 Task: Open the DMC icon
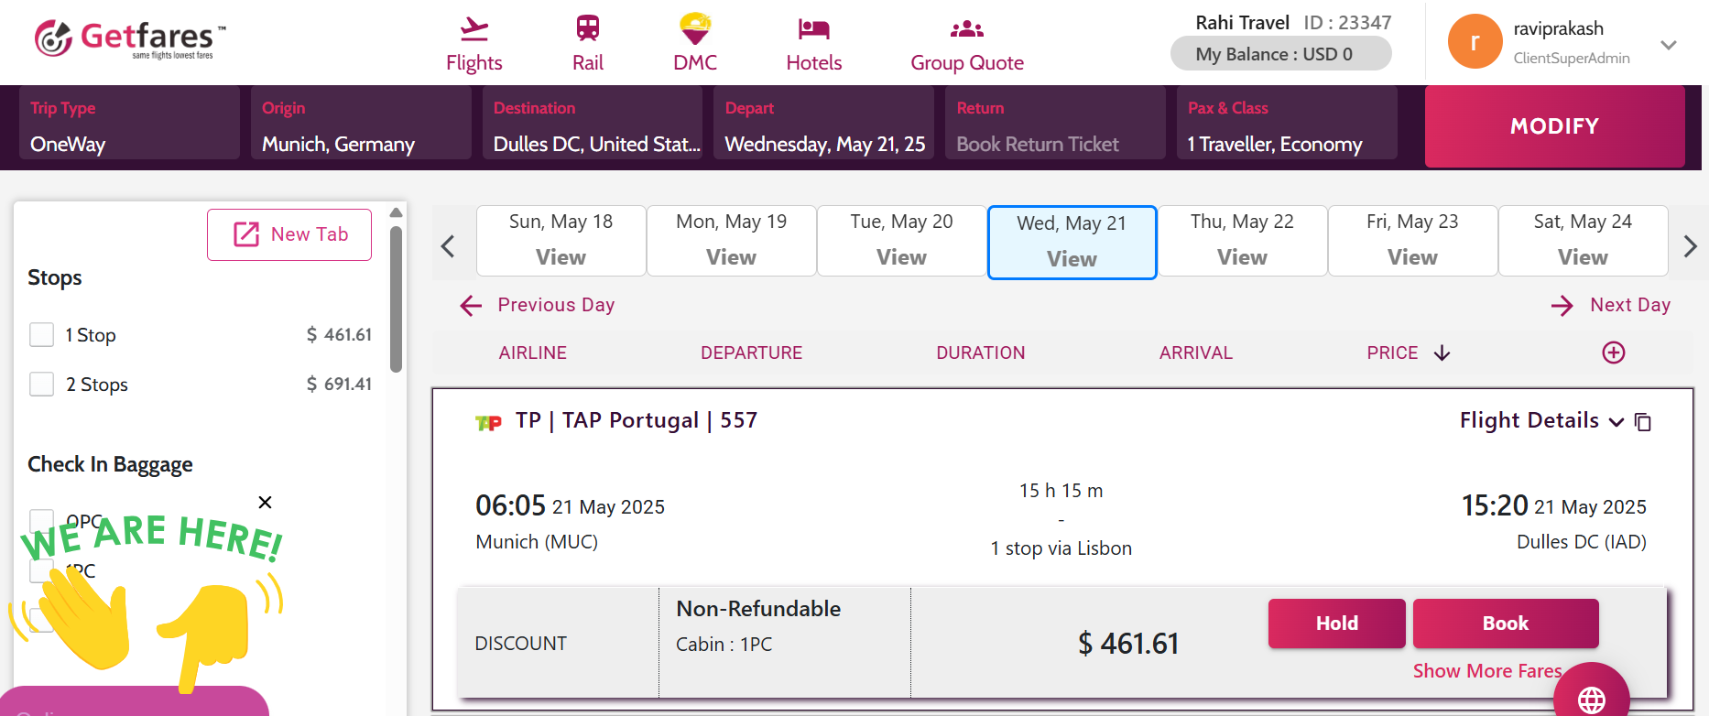[695, 29]
